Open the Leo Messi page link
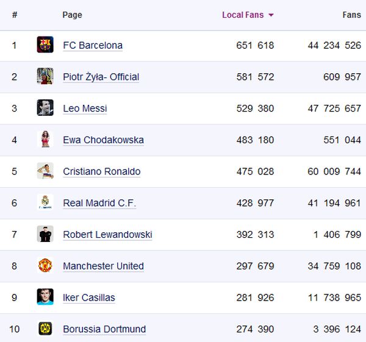366x342 pixels. [x=85, y=109]
